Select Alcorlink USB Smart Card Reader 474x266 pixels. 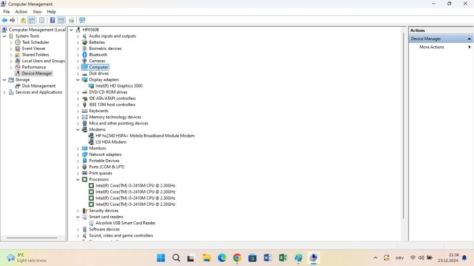125,223
